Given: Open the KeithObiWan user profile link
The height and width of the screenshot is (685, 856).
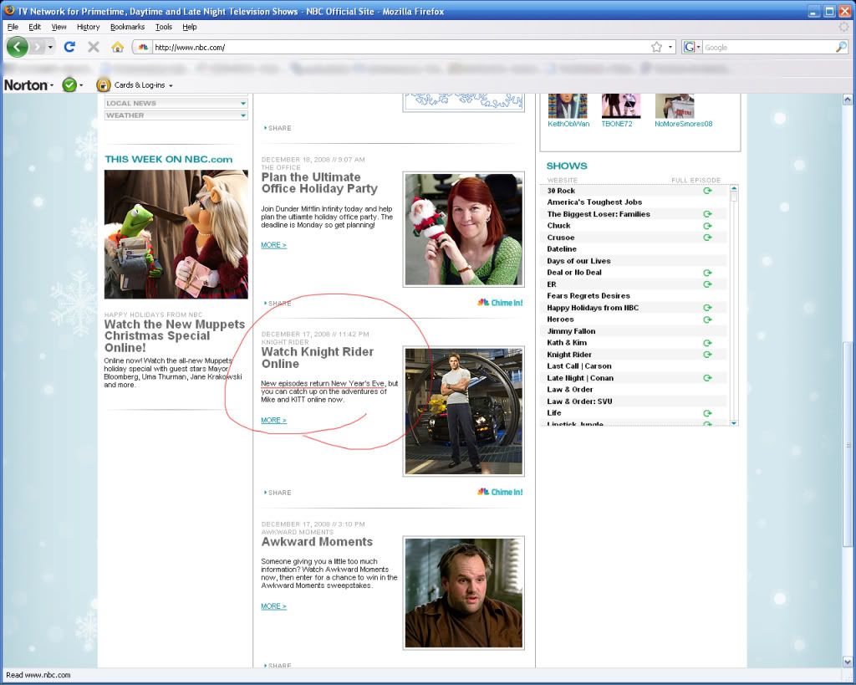Looking at the screenshot, I should pyautogui.click(x=568, y=124).
